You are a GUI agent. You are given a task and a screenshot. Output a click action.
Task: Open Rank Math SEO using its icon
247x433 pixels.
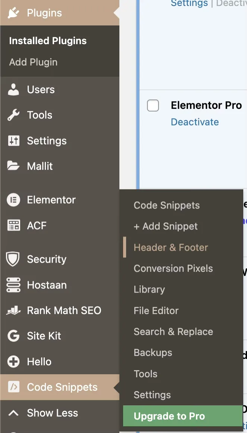(13, 310)
